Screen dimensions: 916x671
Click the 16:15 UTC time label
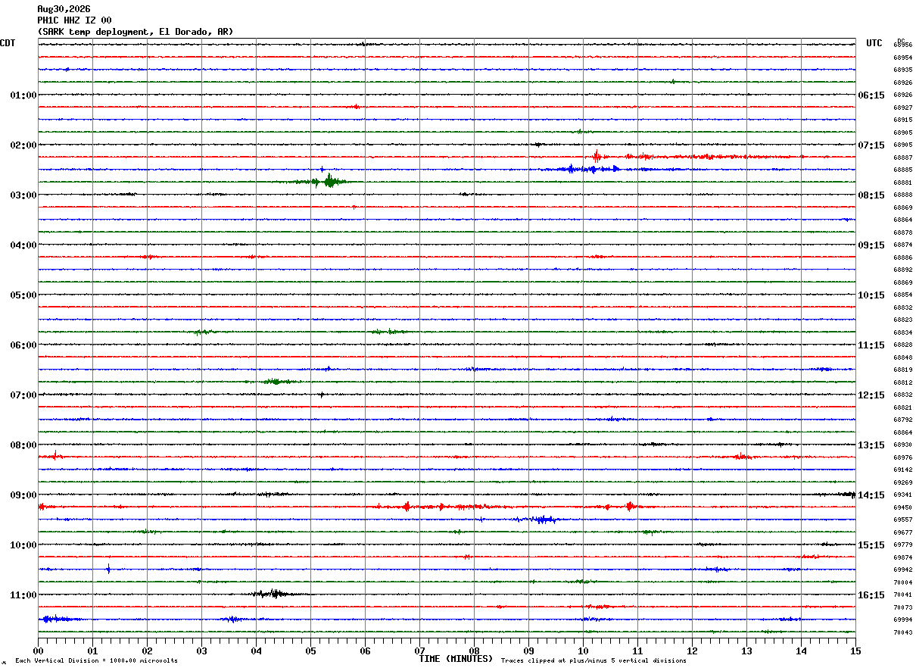(871, 595)
